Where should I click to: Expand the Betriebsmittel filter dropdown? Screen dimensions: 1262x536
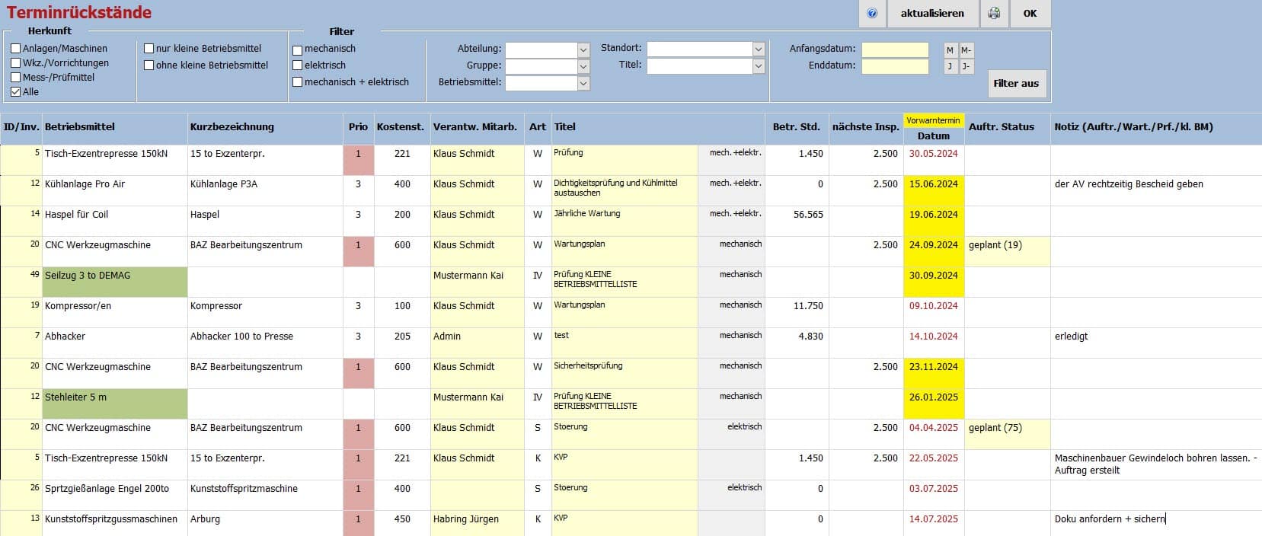point(583,83)
